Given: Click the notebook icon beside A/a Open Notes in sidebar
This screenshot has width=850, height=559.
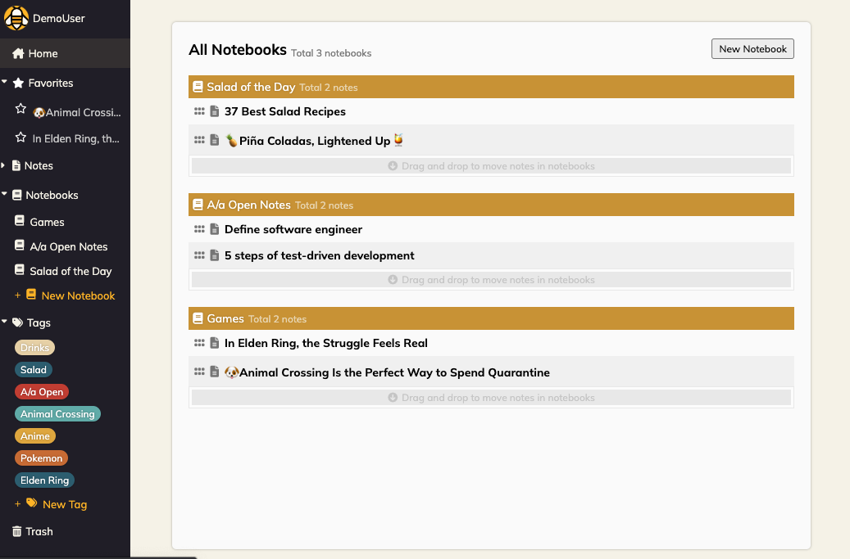Looking at the screenshot, I should coord(18,246).
